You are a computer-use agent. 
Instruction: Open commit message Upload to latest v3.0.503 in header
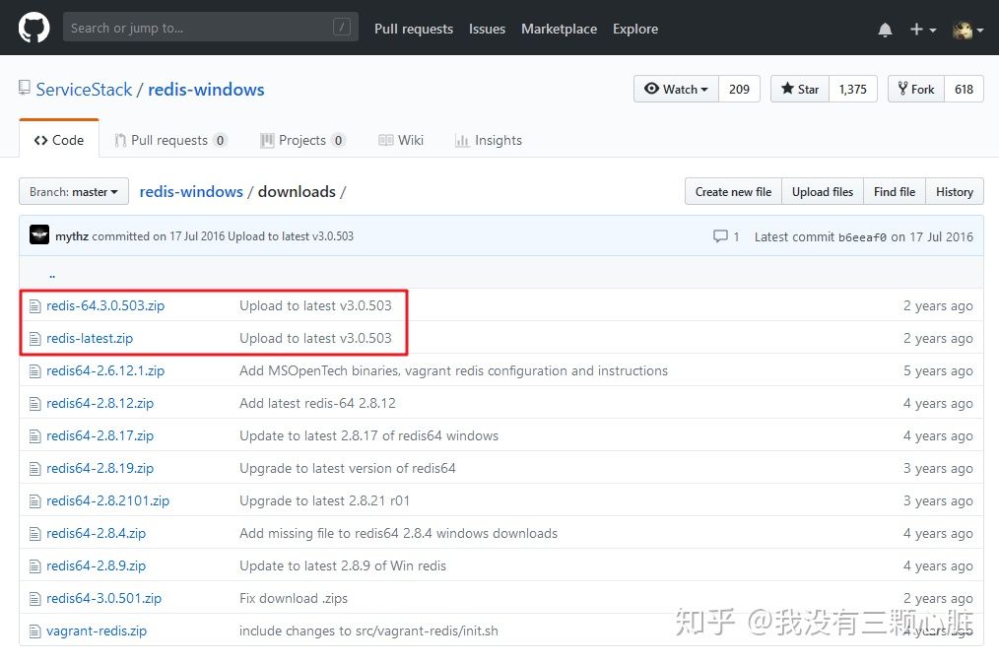coord(291,236)
